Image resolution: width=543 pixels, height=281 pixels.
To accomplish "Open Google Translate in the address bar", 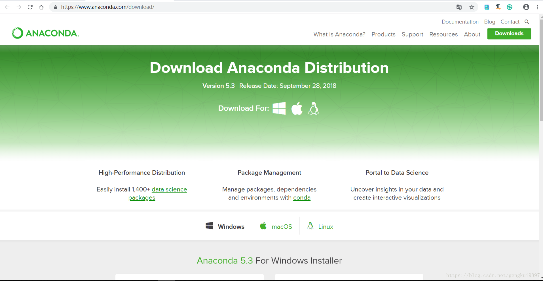I will [459, 7].
